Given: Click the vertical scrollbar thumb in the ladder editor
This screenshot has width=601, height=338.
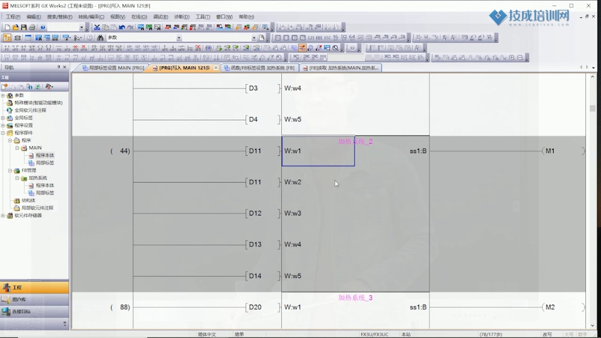Looking at the screenshot, I should 593,109.
